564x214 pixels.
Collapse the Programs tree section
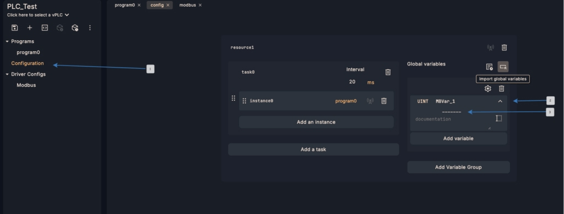coord(7,41)
